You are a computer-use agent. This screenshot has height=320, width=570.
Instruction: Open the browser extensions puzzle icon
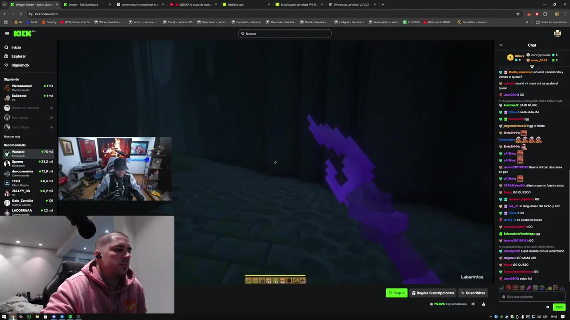(x=545, y=14)
